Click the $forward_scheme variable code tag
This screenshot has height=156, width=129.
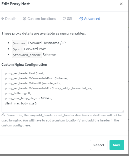click(27, 55)
